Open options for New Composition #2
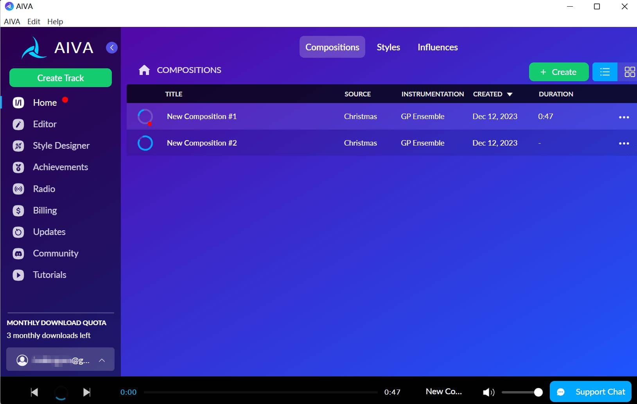 624,143
